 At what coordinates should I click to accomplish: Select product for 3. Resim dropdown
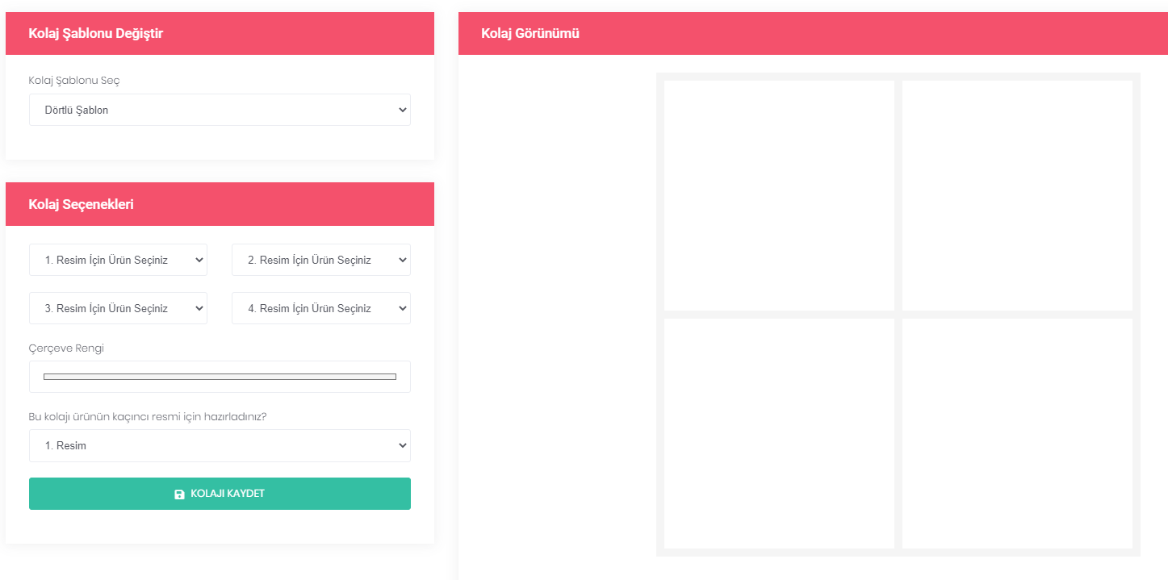118,308
